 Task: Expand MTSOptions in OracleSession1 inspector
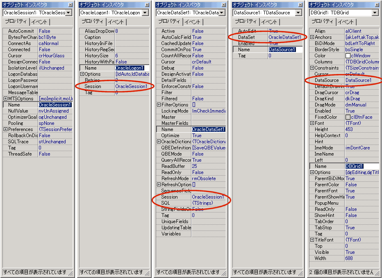(x=6, y=99)
